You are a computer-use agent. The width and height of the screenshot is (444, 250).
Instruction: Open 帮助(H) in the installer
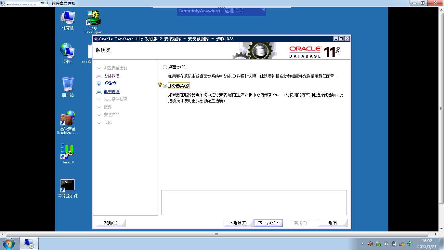pos(111,223)
